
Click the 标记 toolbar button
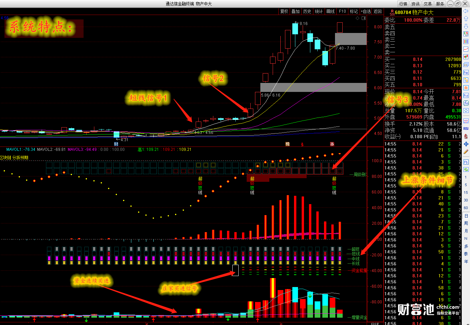tap(354, 11)
